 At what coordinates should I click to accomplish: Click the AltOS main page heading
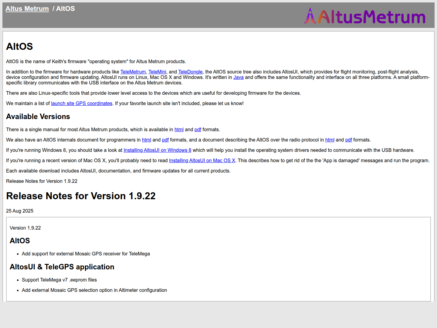point(19,46)
